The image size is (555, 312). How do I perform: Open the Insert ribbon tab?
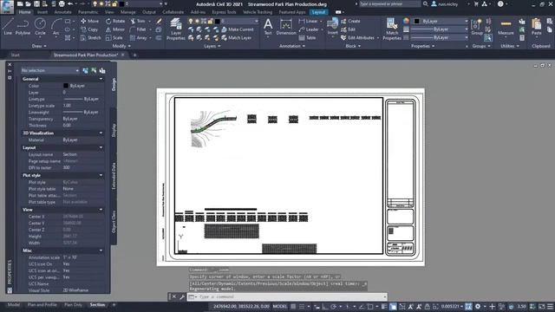pyautogui.click(x=42, y=12)
